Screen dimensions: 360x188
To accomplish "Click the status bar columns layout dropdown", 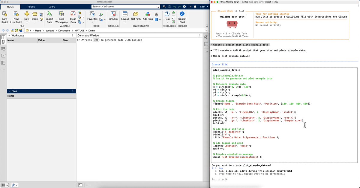I will click(x=5, y=185).
